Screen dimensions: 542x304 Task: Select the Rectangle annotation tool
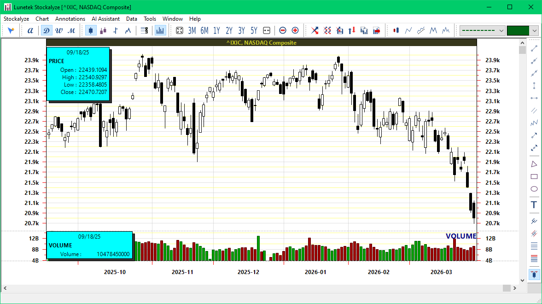pyautogui.click(x=534, y=176)
